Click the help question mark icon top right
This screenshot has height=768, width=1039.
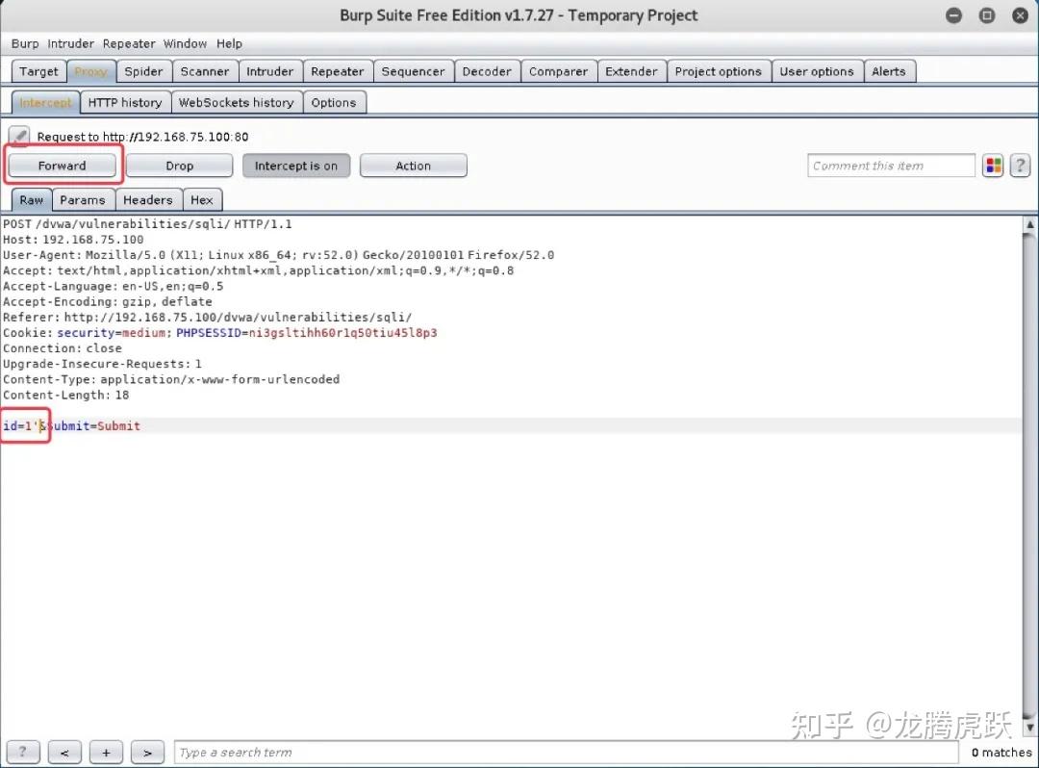[1020, 165]
